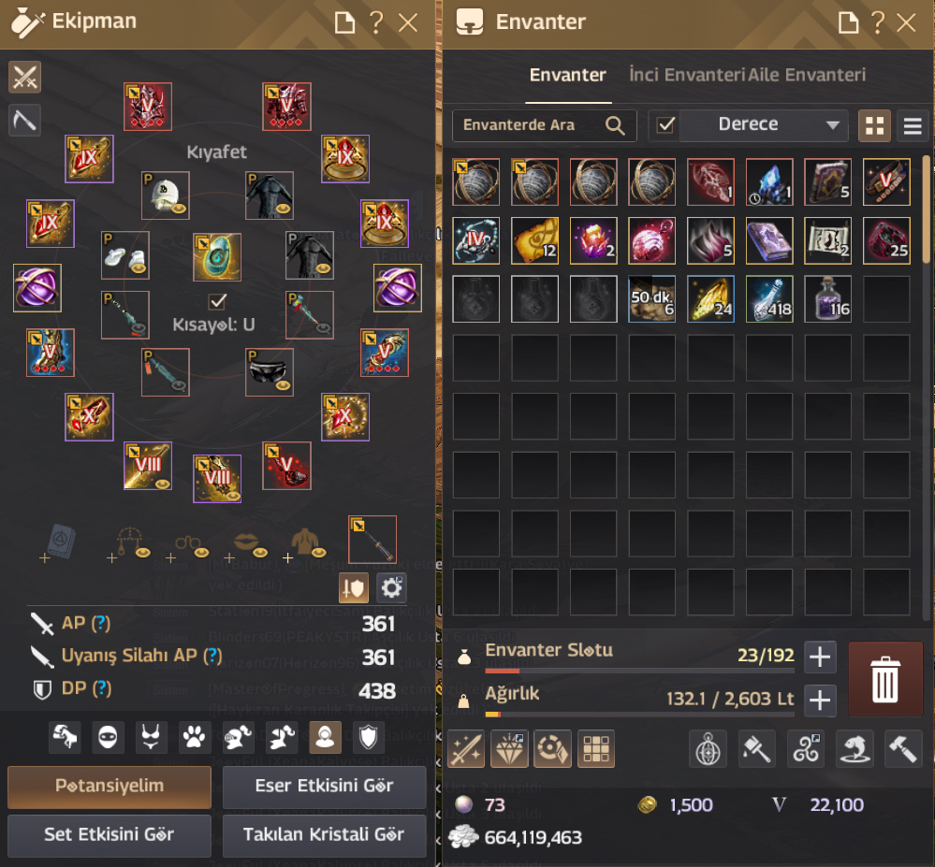Click the diamond crystal icon in inventory toolbar
Viewport: 935px width, 867px height.
point(509,749)
